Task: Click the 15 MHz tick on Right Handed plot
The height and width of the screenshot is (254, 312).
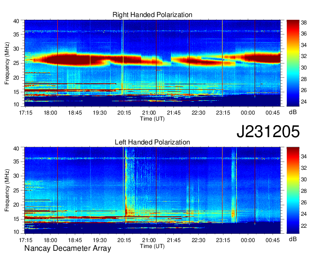Action: (16, 92)
